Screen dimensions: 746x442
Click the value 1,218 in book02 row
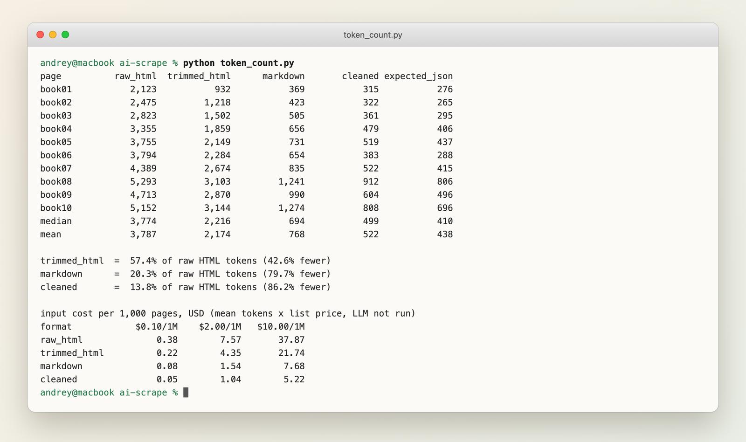click(217, 102)
